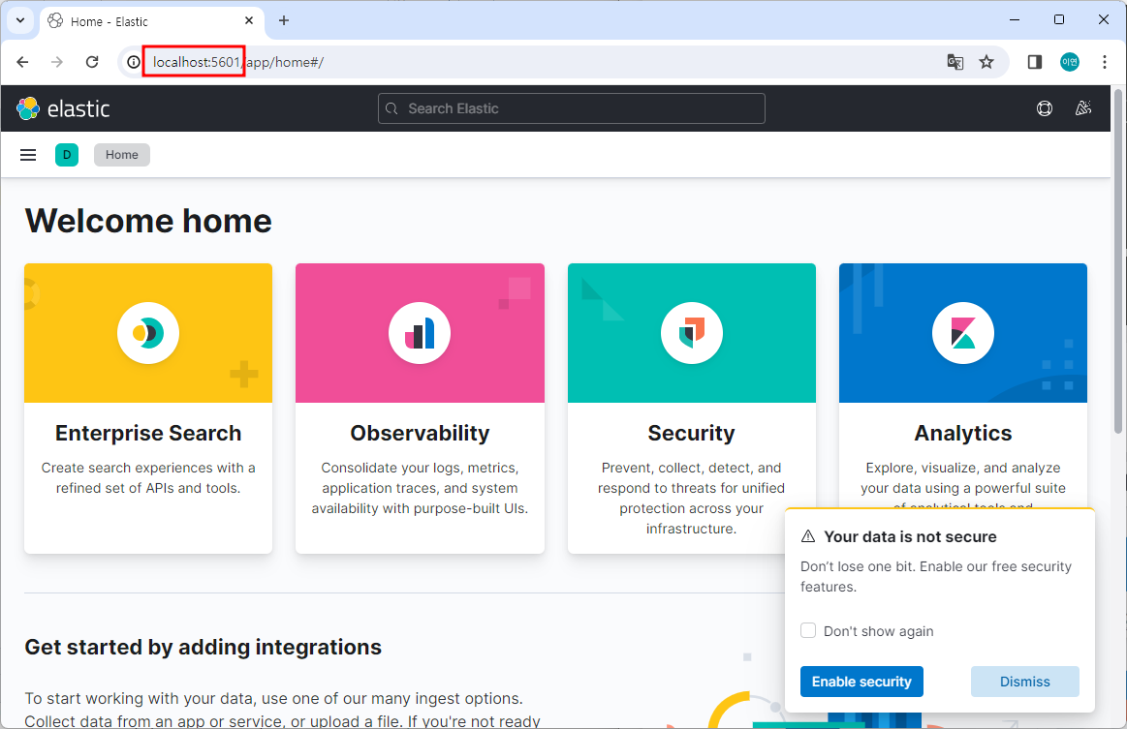Open Google Translate icon in address bar
1127x729 pixels.
click(x=955, y=62)
